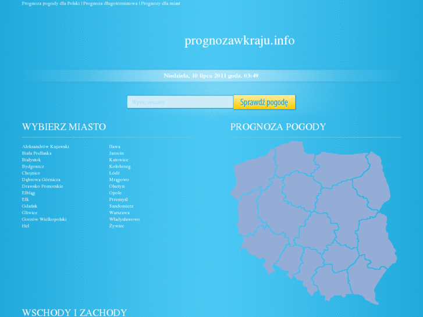Open forecast for Olsztyn
Screen dimensions: 423x317
point(117,186)
